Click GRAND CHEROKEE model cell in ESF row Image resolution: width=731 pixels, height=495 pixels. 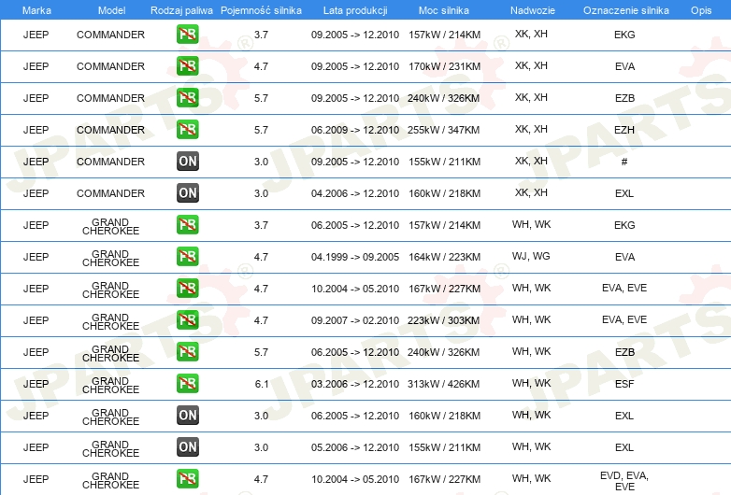click(110, 385)
